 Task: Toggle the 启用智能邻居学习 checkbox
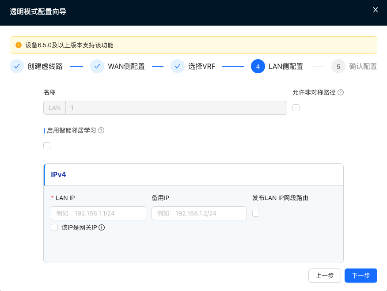click(47, 146)
